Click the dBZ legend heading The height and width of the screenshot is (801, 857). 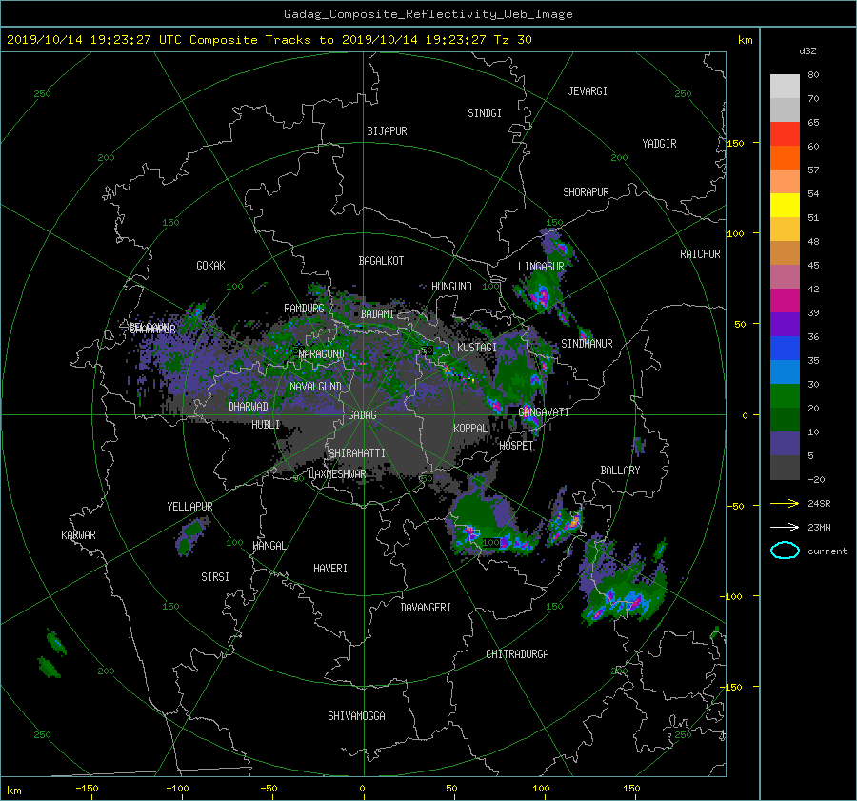pos(807,51)
